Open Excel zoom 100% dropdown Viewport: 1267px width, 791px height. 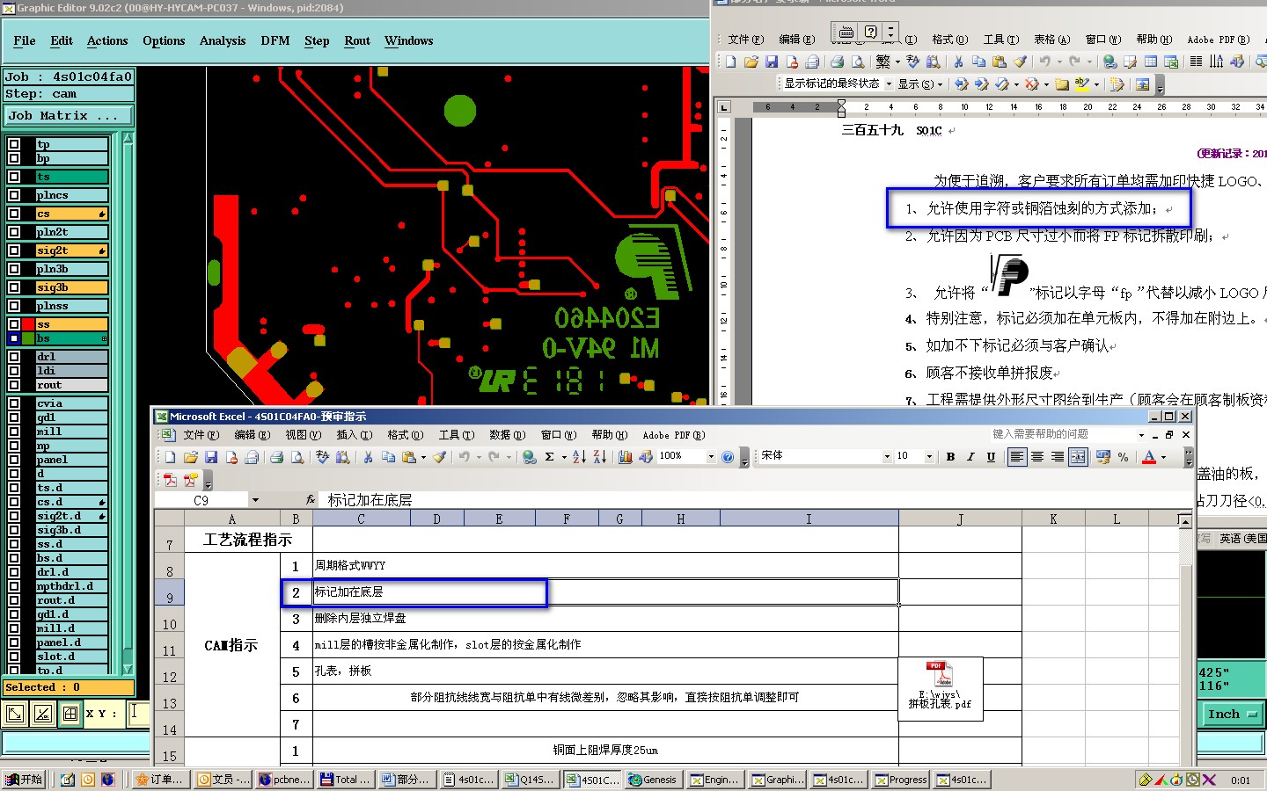coord(711,457)
